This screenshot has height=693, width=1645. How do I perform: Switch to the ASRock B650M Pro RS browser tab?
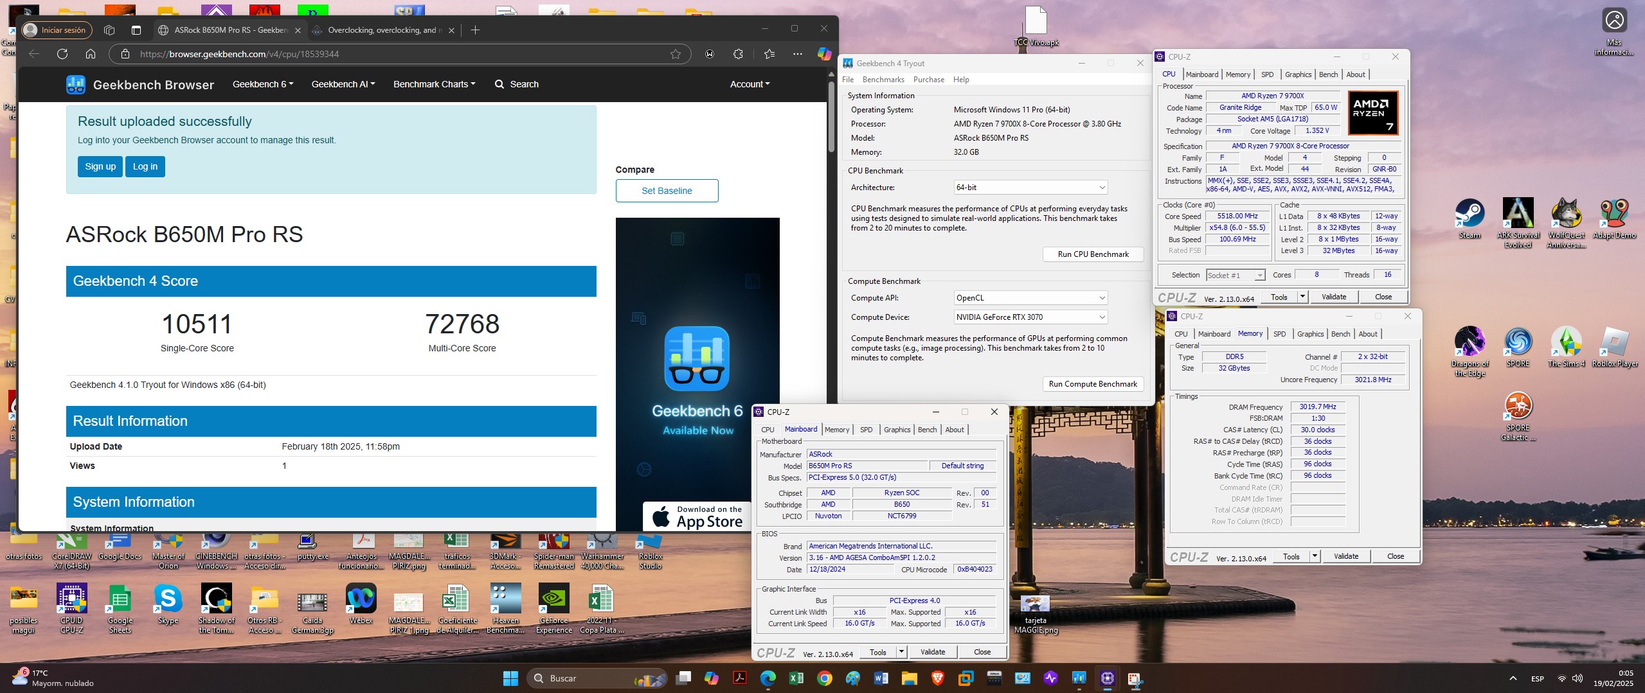(x=229, y=30)
